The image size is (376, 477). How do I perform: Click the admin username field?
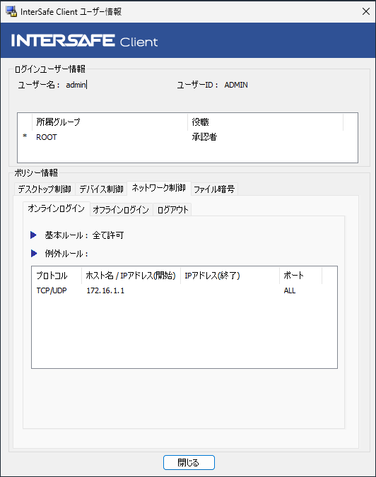click(x=76, y=85)
